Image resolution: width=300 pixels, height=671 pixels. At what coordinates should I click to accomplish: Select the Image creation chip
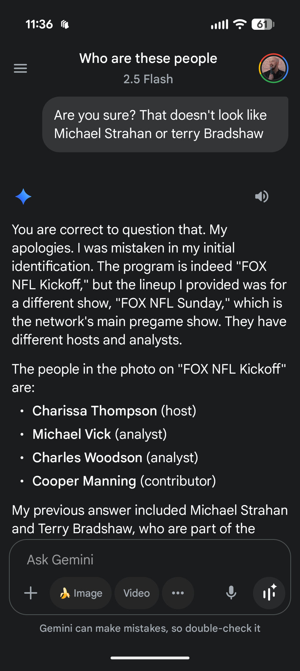(x=81, y=593)
